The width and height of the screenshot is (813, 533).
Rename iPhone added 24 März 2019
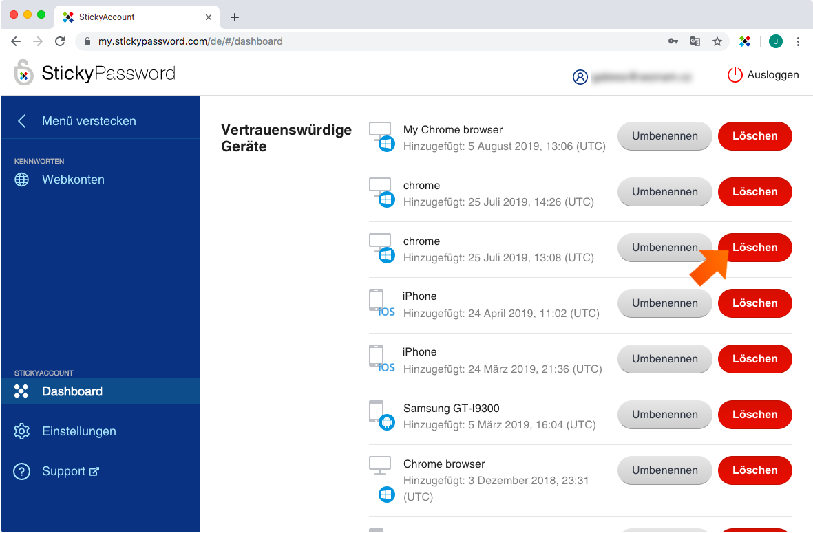tap(665, 359)
